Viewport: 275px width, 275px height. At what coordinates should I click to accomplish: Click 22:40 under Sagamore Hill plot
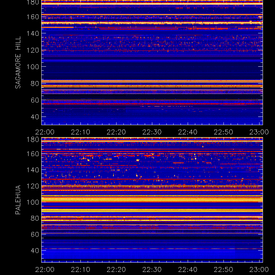[188, 132]
